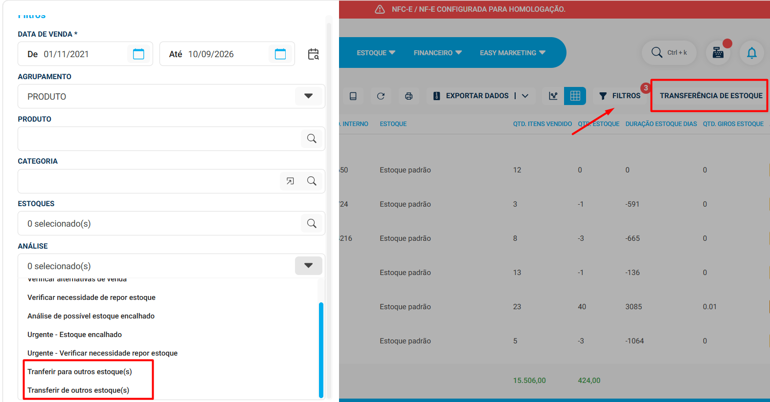Refresh the report with the reload icon
Screen dimensions: 770x402
(x=381, y=96)
